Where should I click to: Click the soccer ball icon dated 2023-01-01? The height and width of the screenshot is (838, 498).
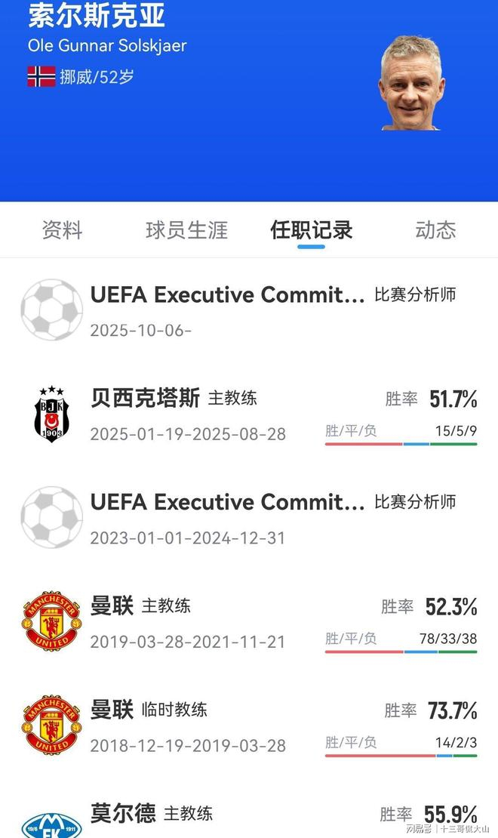(x=51, y=517)
